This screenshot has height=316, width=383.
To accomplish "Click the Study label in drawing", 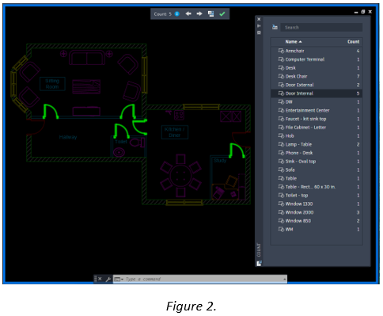I will pyautogui.click(x=220, y=161).
